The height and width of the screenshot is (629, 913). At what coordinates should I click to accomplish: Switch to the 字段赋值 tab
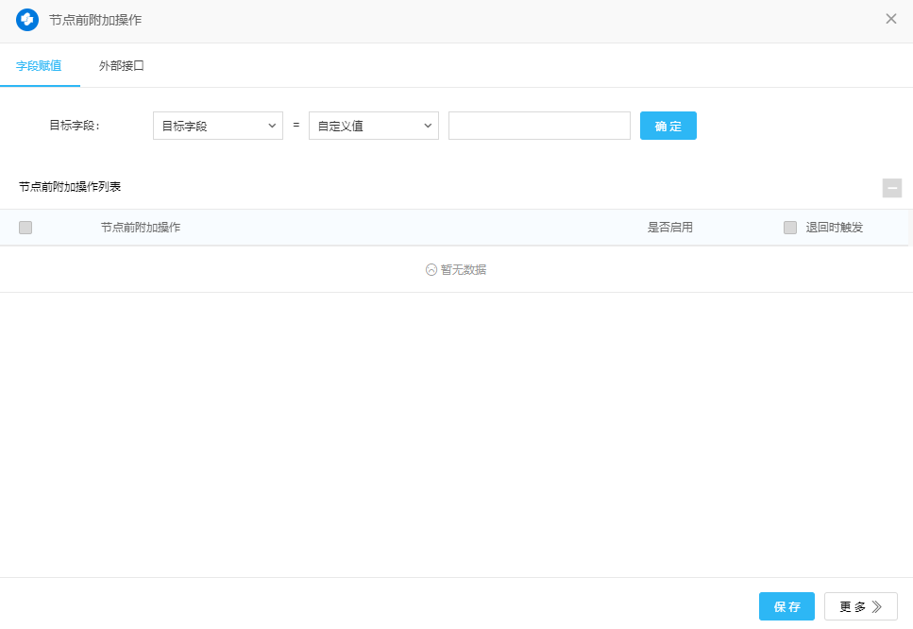40,66
